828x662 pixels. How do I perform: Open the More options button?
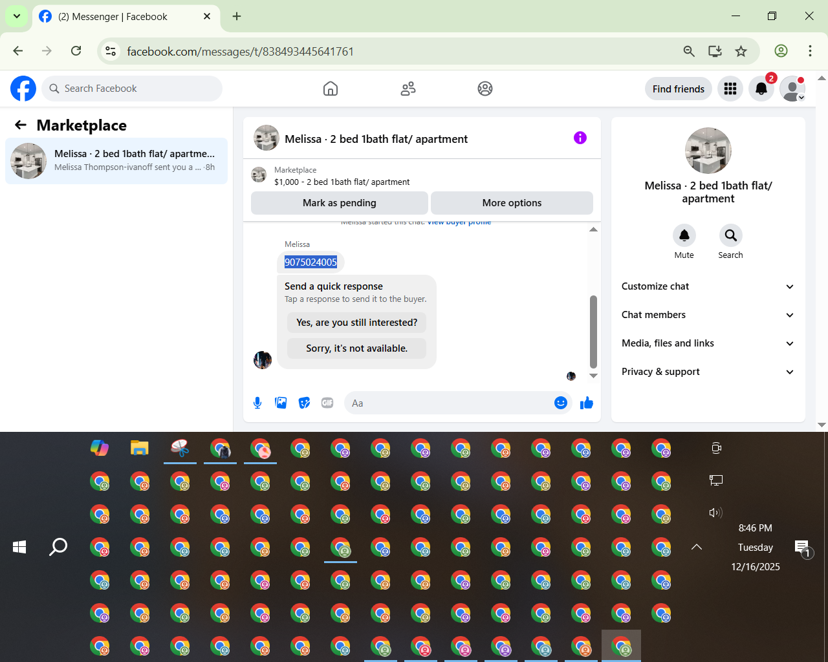point(512,203)
